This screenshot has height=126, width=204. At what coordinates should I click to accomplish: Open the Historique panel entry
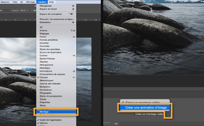pos(56,68)
